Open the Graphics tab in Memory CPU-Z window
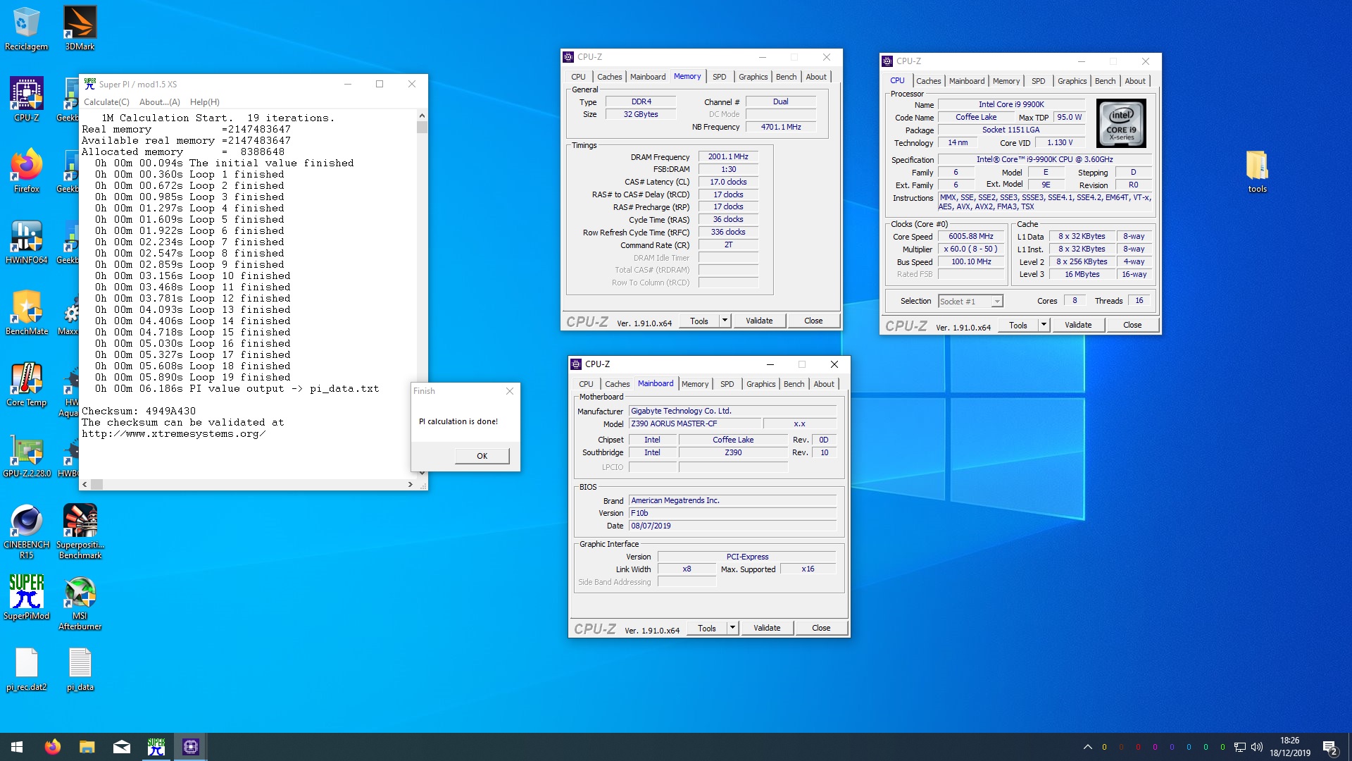This screenshot has height=761, width=1352. [x=753, y=77]
